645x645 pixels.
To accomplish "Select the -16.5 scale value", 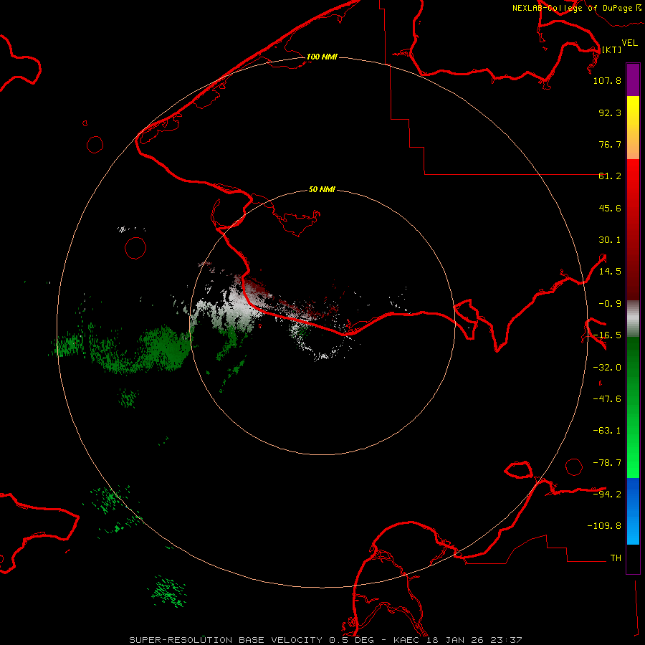I will (x=607, y=335).
